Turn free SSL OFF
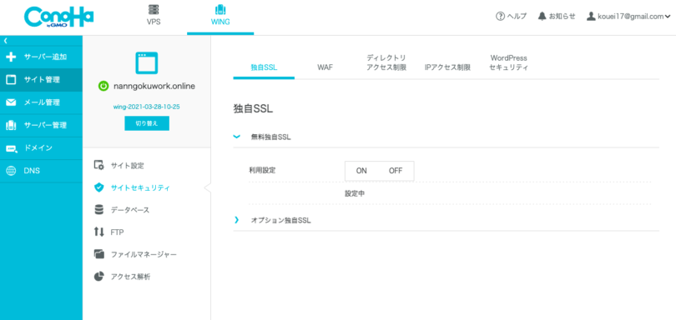This screenshot has width=676, height=320. [396, 171]
